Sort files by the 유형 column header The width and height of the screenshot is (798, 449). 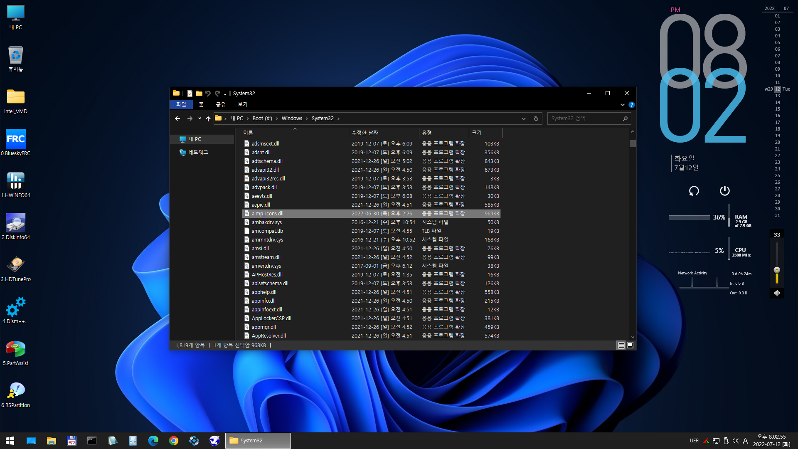444,133
